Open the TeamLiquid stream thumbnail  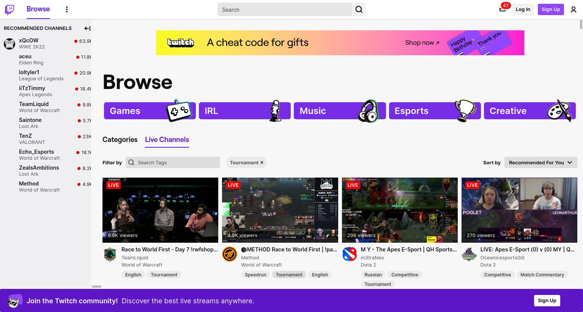(x=160, y=210)
